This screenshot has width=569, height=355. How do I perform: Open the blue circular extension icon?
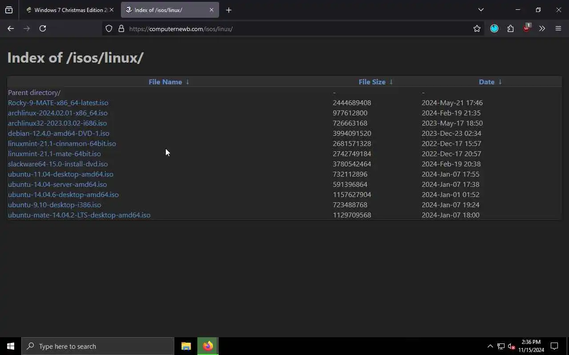pos(494,28)
